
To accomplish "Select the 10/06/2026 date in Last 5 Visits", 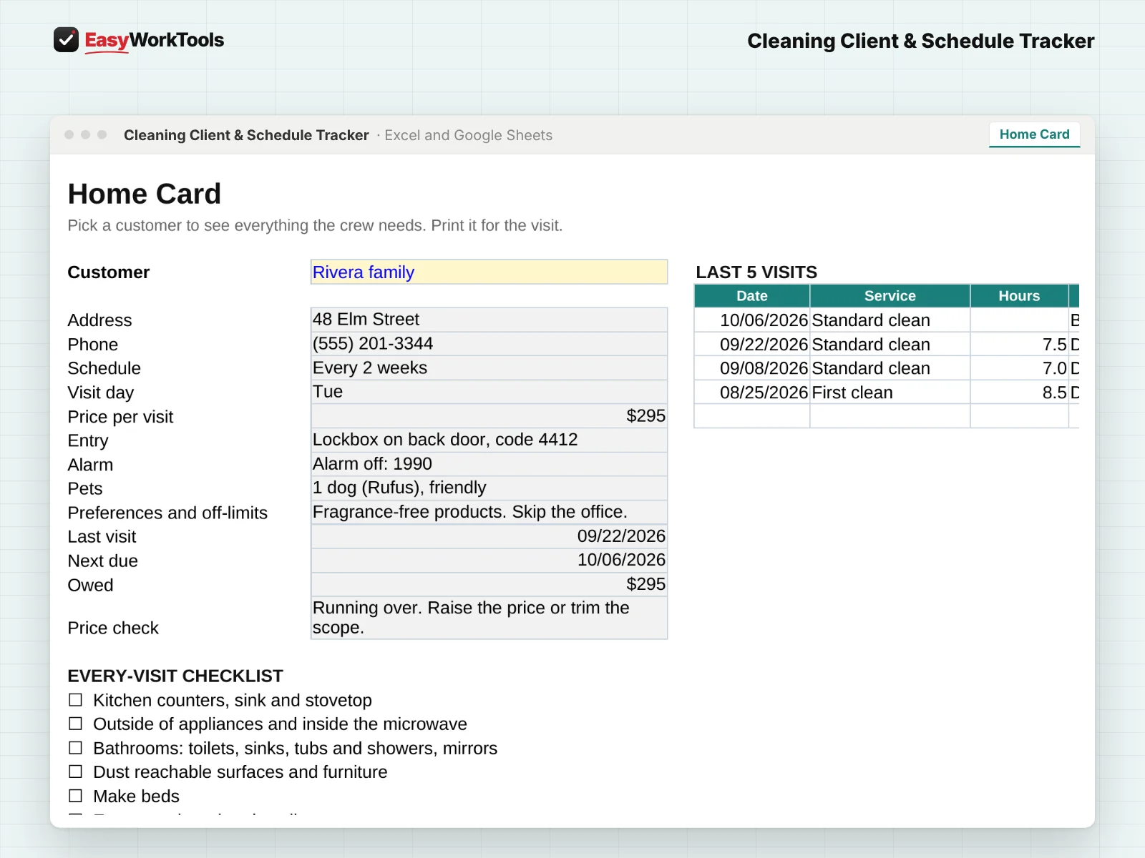I will pyautogui.click(x=752, y=320).
